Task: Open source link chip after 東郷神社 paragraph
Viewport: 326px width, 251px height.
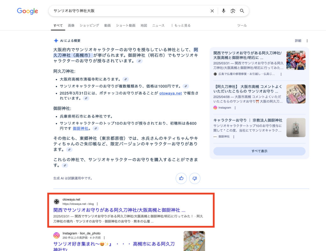Action: click(x=69, y=149)
